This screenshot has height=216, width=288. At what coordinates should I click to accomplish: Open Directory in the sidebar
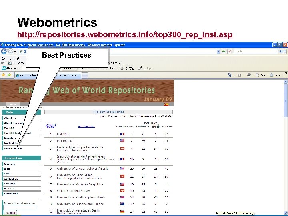10,138
